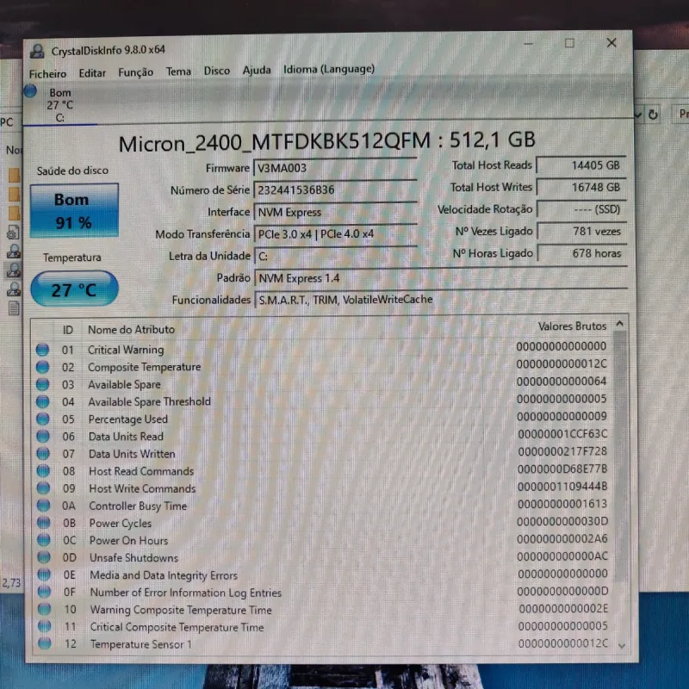Open the Função menu
The width and height of the screenshot is (689, 689).
click(x=136, y=72)
